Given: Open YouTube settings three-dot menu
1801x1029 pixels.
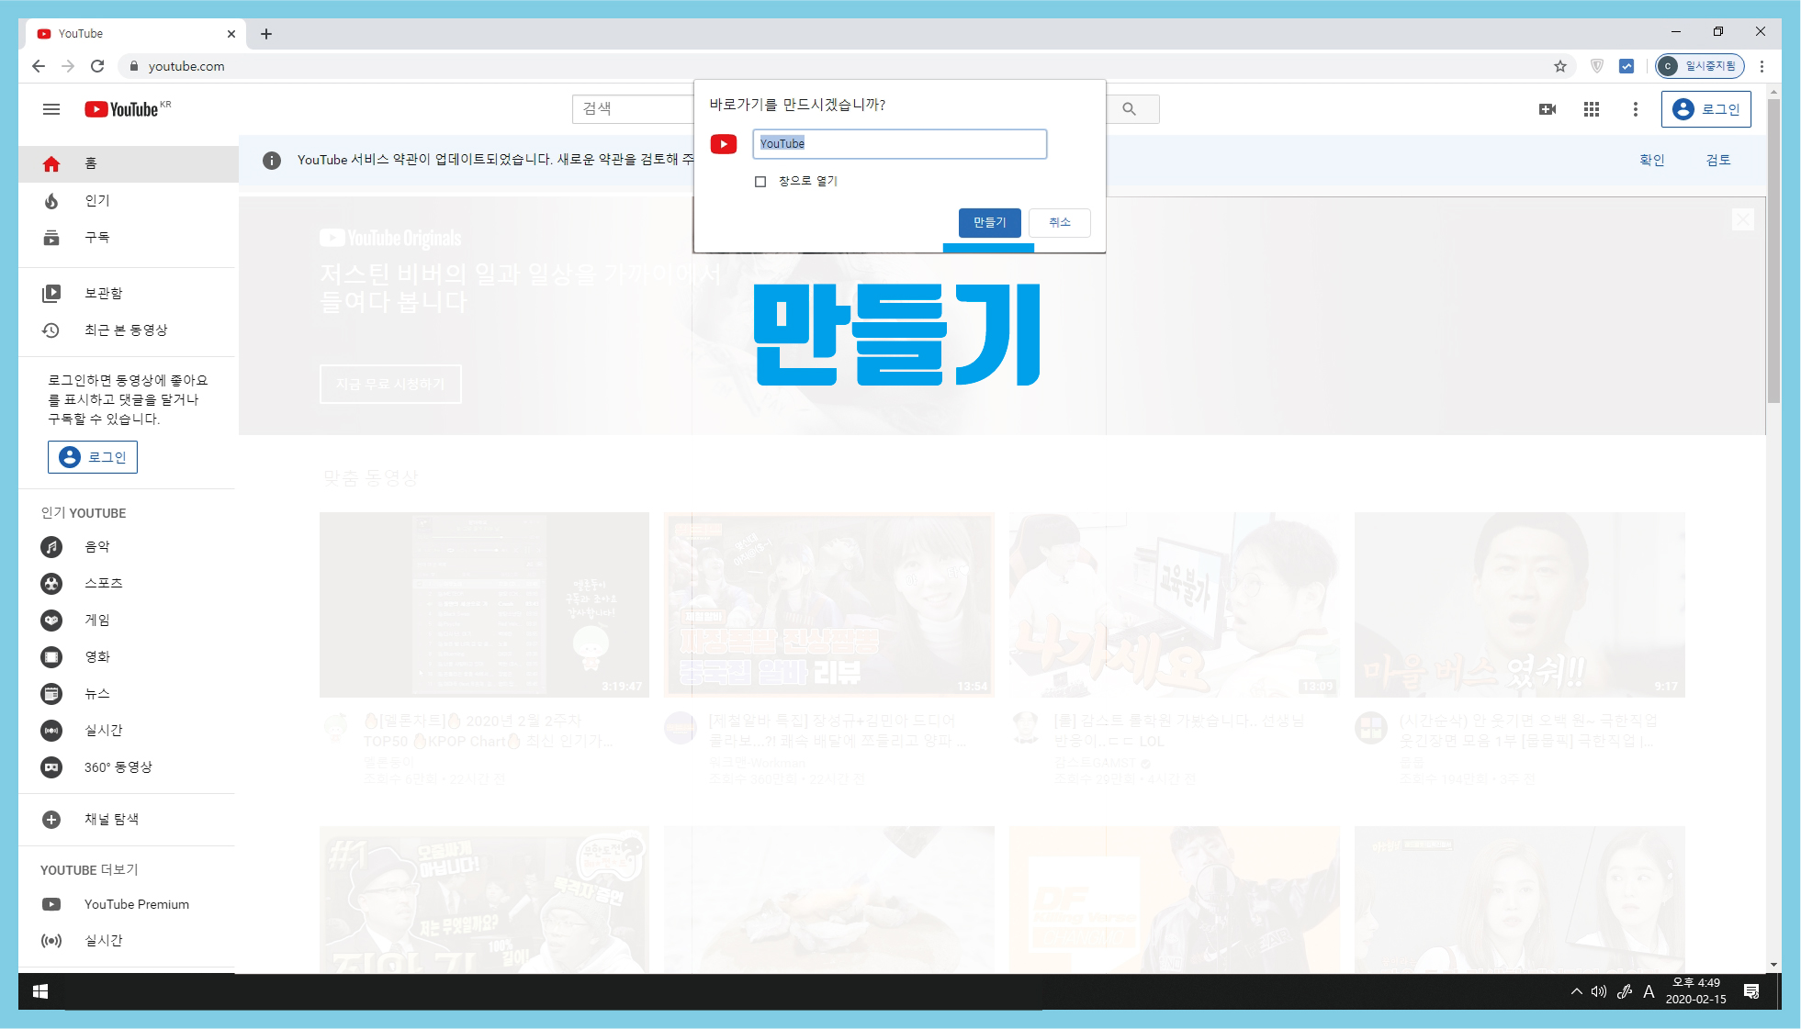Looking at the screenshot, I should [1635, 109].
